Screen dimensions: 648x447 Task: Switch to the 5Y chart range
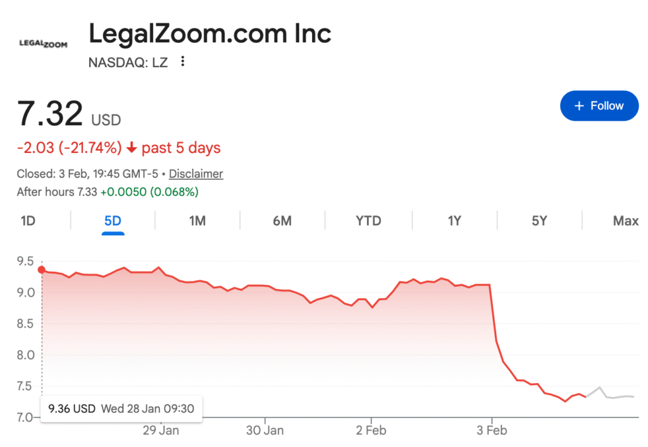(539, 221)
